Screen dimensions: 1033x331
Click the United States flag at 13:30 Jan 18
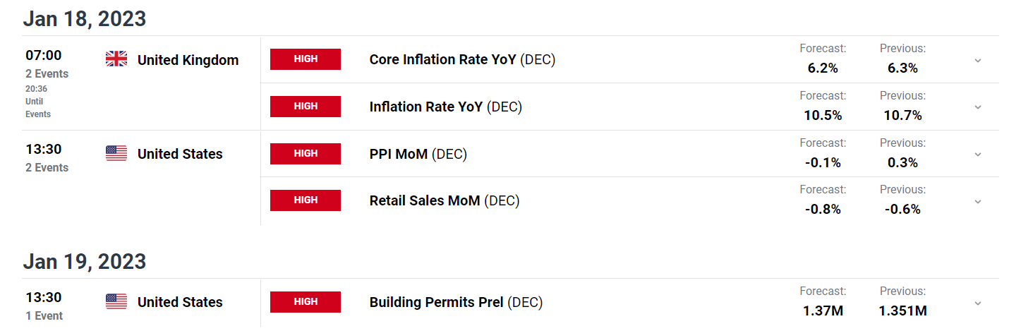(x=116, y=153)
